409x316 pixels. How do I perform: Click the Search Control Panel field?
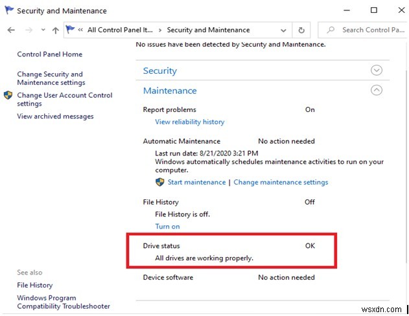tap(362, 30)
